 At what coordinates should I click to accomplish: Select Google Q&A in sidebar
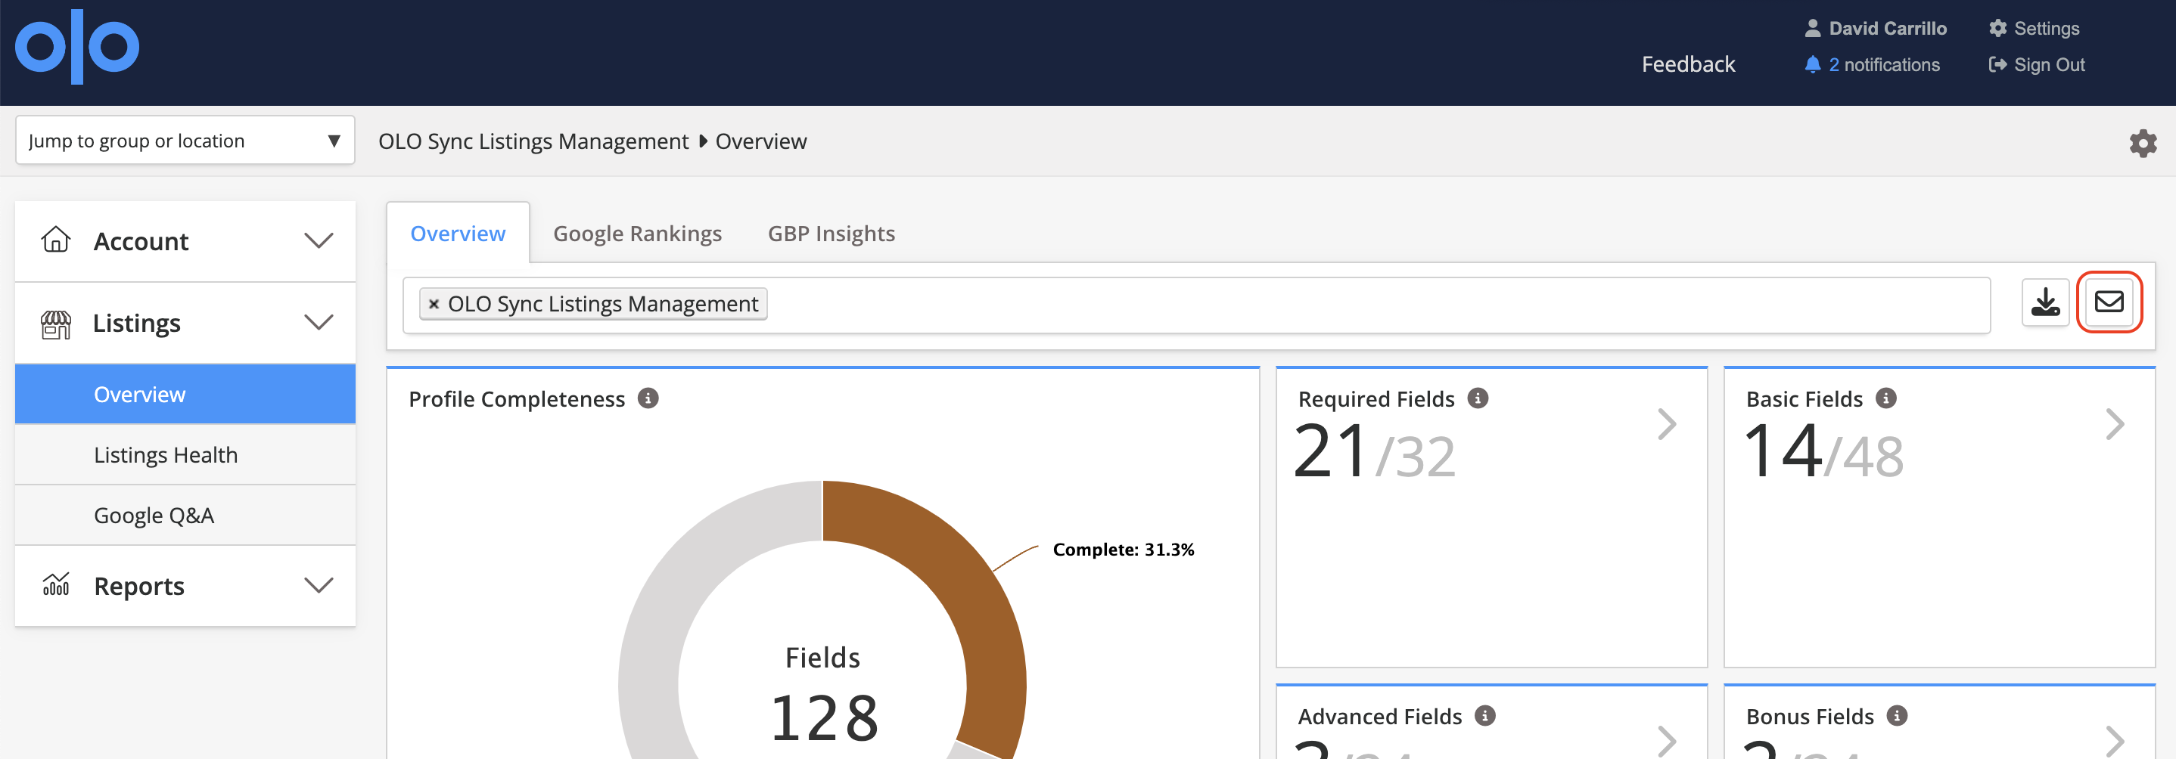[x=185, y=515]
